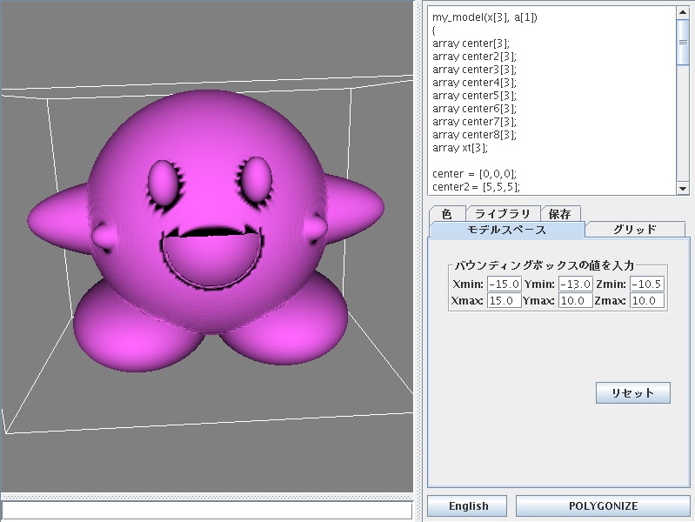Click the message field below the 3D view
Image resolution: width=695 pixels, height=522 pixels.
point(207,510)
